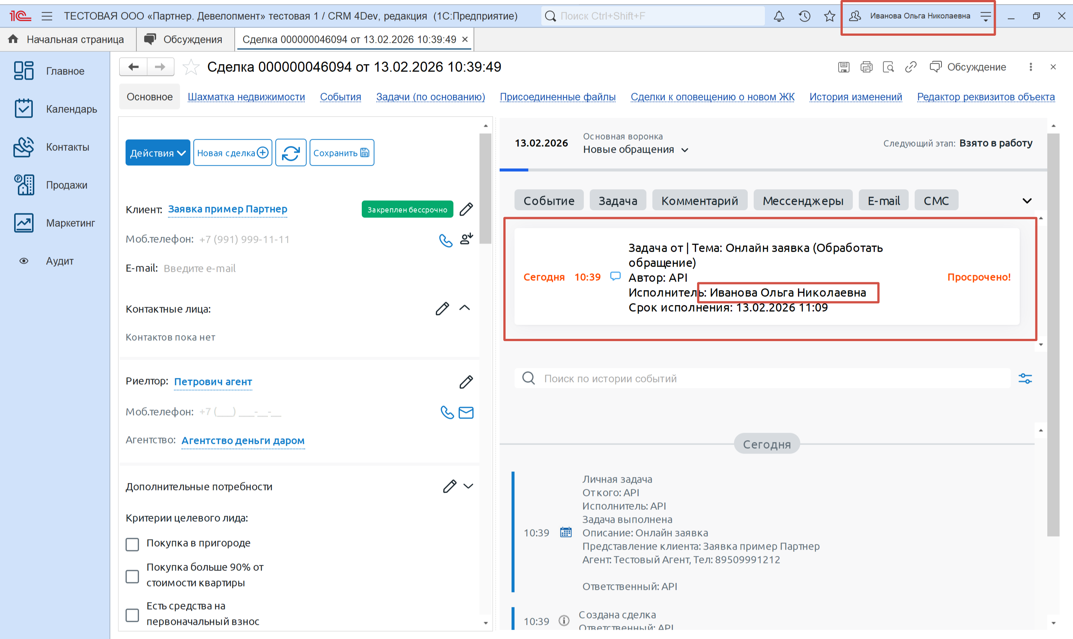Tick 'Есть средства на первоначальный взнос'
Viewport: 1073px width, 639px height.
click(132, 615)
